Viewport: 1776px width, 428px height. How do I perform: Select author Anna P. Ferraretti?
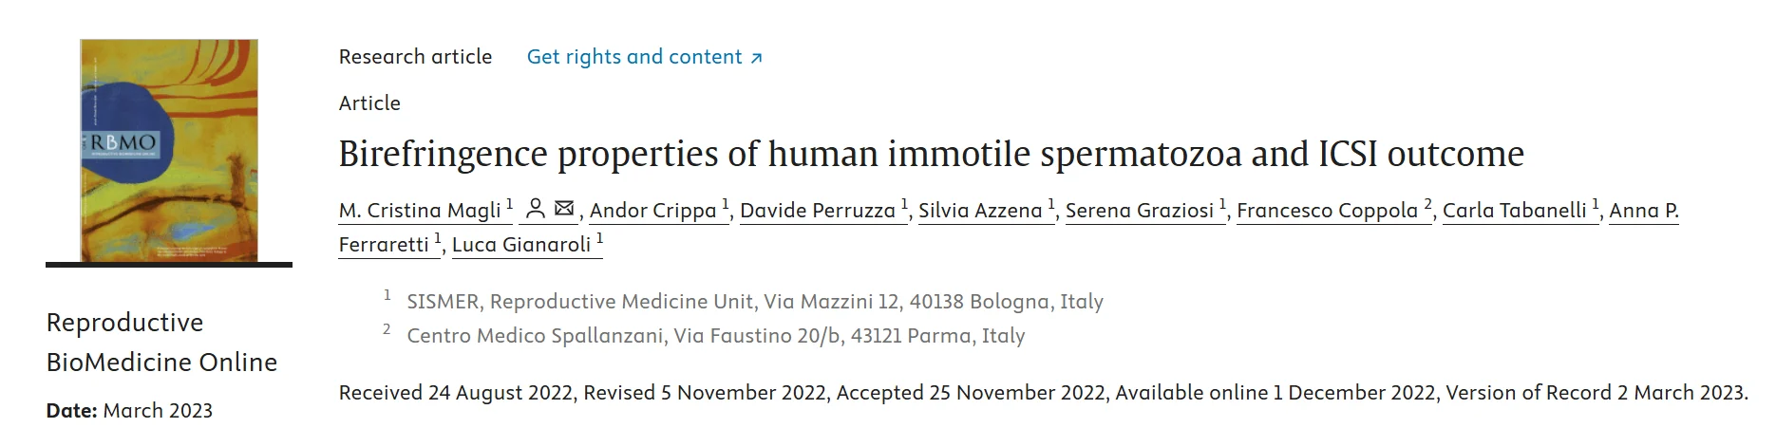pyautogui.click(x=1644, y=210)
